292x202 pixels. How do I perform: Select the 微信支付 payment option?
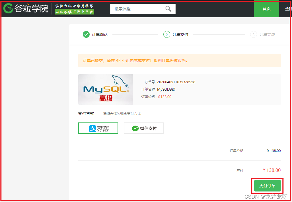tap(144, 128)
